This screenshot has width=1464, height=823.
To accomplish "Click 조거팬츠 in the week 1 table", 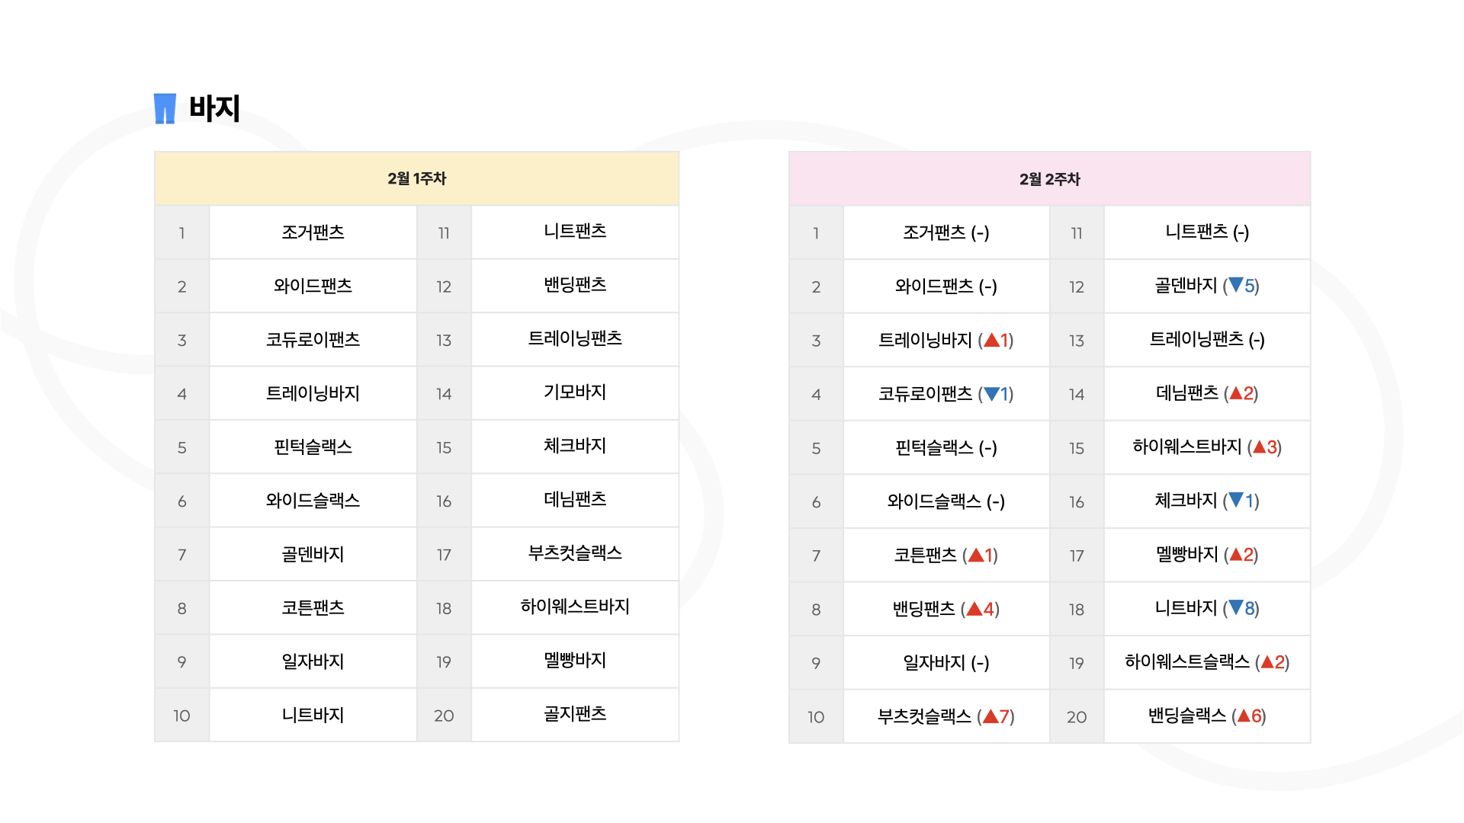I will pos(313,232).
